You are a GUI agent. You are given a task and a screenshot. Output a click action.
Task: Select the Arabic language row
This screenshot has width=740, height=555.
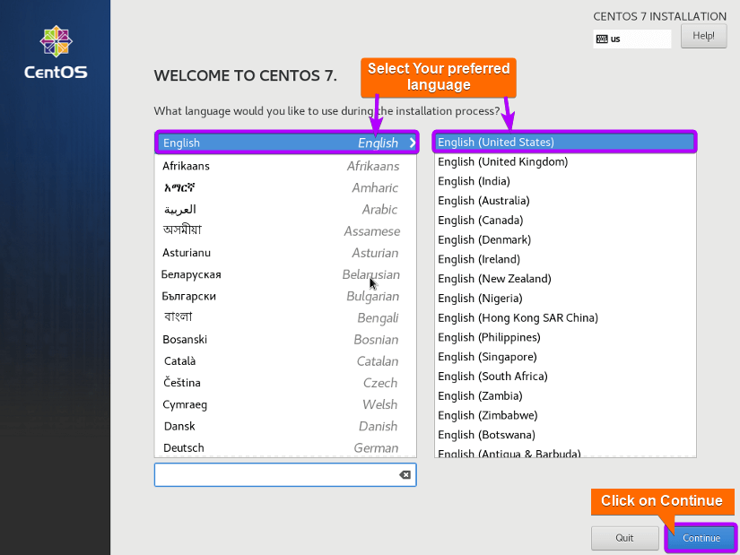pos(285,210)
